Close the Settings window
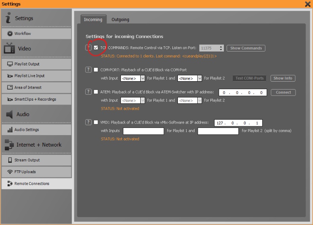 click(307, 4)
